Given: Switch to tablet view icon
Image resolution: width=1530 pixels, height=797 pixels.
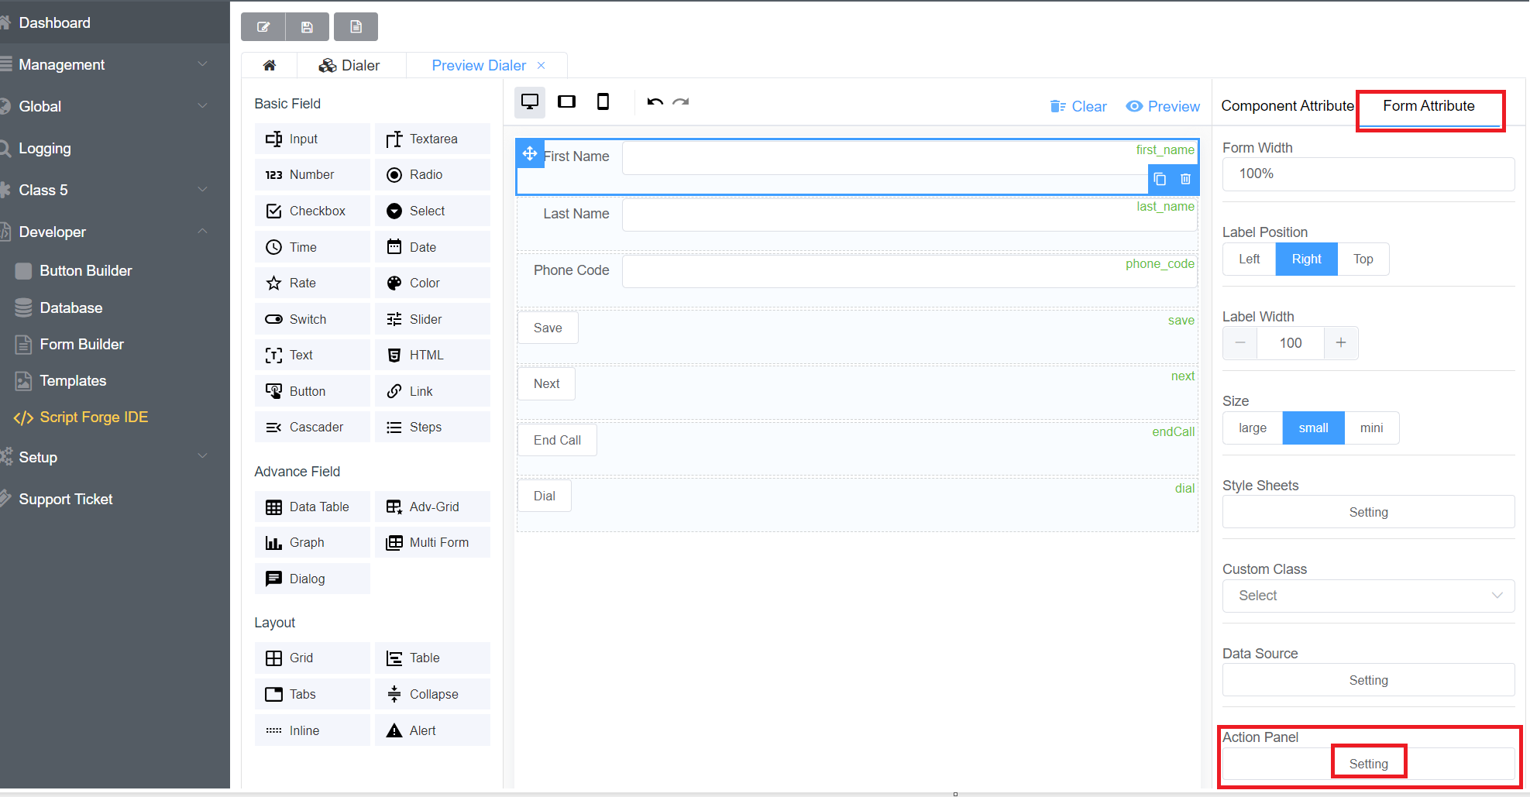Looking at the screenshot, I should click(x=566, y=102).
